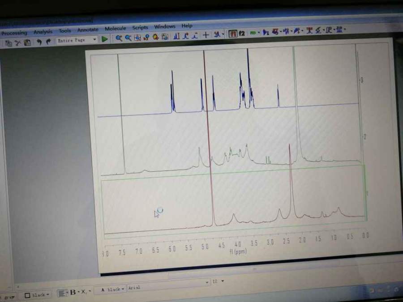
Task: Click the outline color square swatch
Action: 27,295
